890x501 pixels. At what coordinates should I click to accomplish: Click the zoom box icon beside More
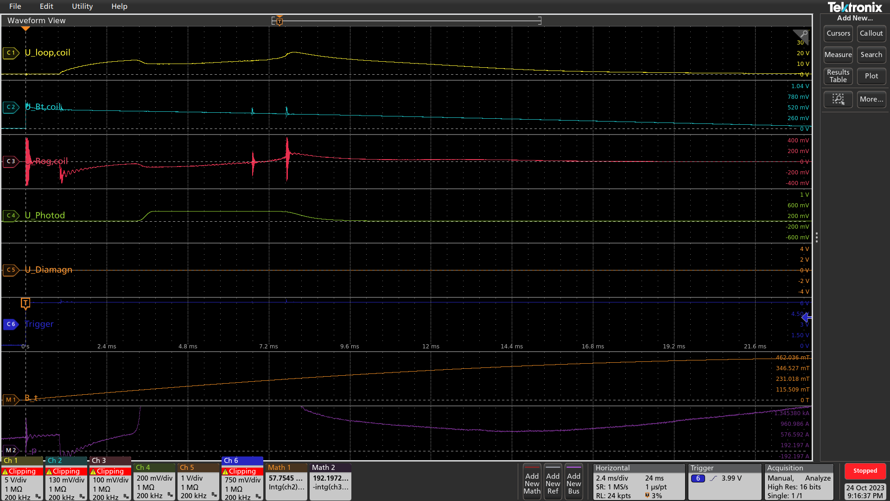coord(838,99)
